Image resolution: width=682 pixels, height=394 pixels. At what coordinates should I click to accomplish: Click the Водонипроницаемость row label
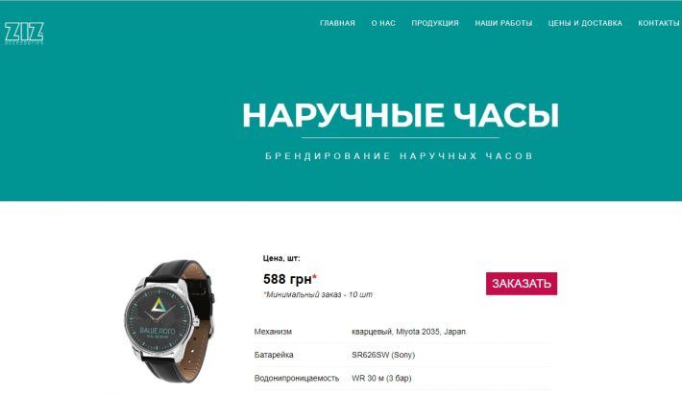[296, 378]
